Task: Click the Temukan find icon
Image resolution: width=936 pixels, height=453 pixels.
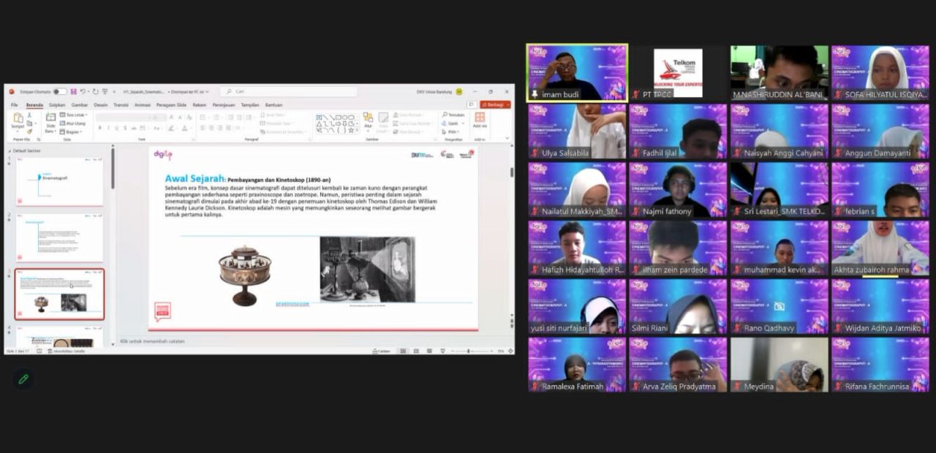Action: pyautogui.click(x=453, y=115)
